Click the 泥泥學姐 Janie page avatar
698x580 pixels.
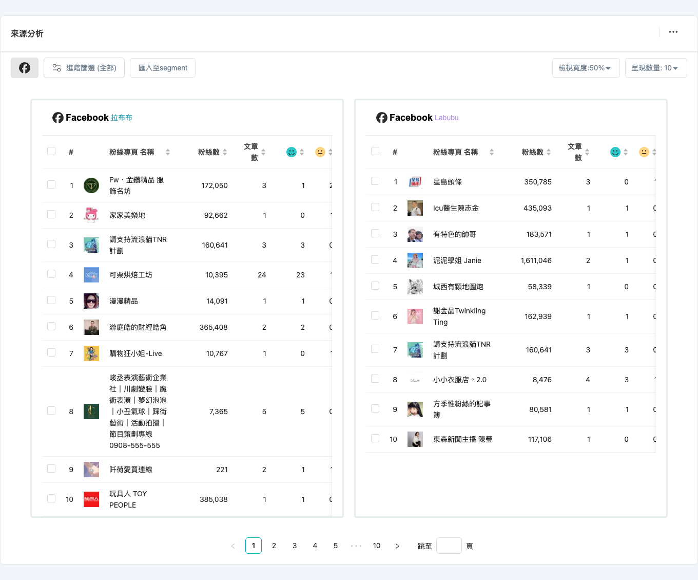coord(415,260)
